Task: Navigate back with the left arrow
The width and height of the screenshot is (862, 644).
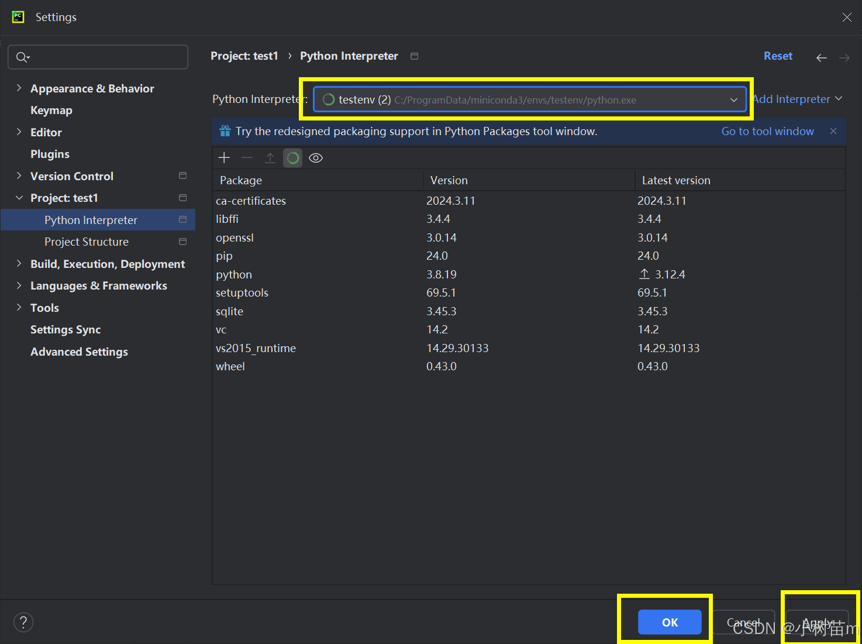Action: [x=822, y=57]
